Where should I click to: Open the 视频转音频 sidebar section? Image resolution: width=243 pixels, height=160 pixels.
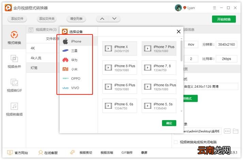tap(14, 110)
